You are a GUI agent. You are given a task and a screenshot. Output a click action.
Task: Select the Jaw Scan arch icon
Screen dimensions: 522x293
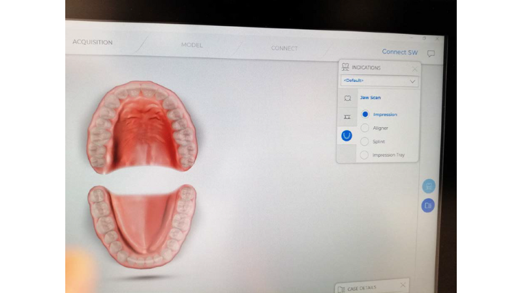click(346, 135)
